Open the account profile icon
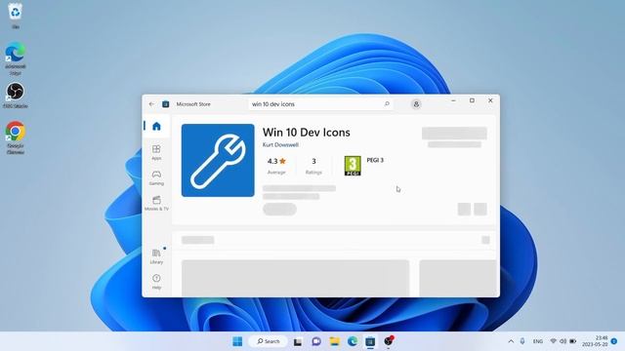625x351 pixels. click(416, 104)
